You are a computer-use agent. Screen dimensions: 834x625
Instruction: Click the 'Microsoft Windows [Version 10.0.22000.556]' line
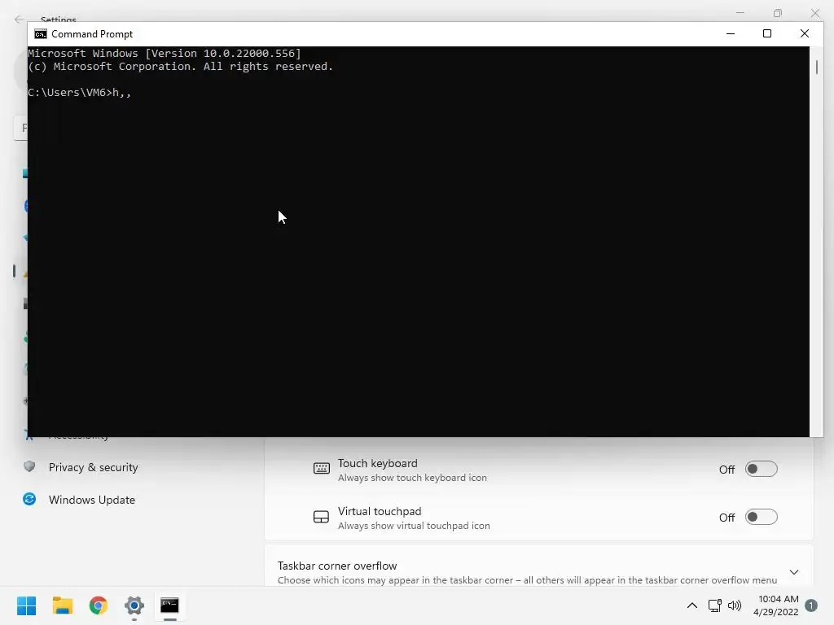165,53
